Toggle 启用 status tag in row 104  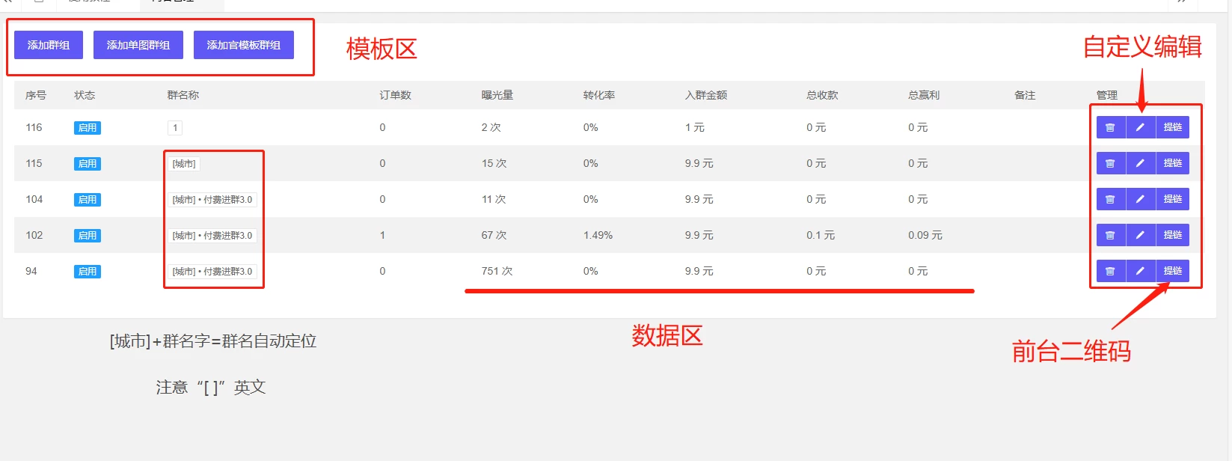pyautogui.click(x=88, y=200)
